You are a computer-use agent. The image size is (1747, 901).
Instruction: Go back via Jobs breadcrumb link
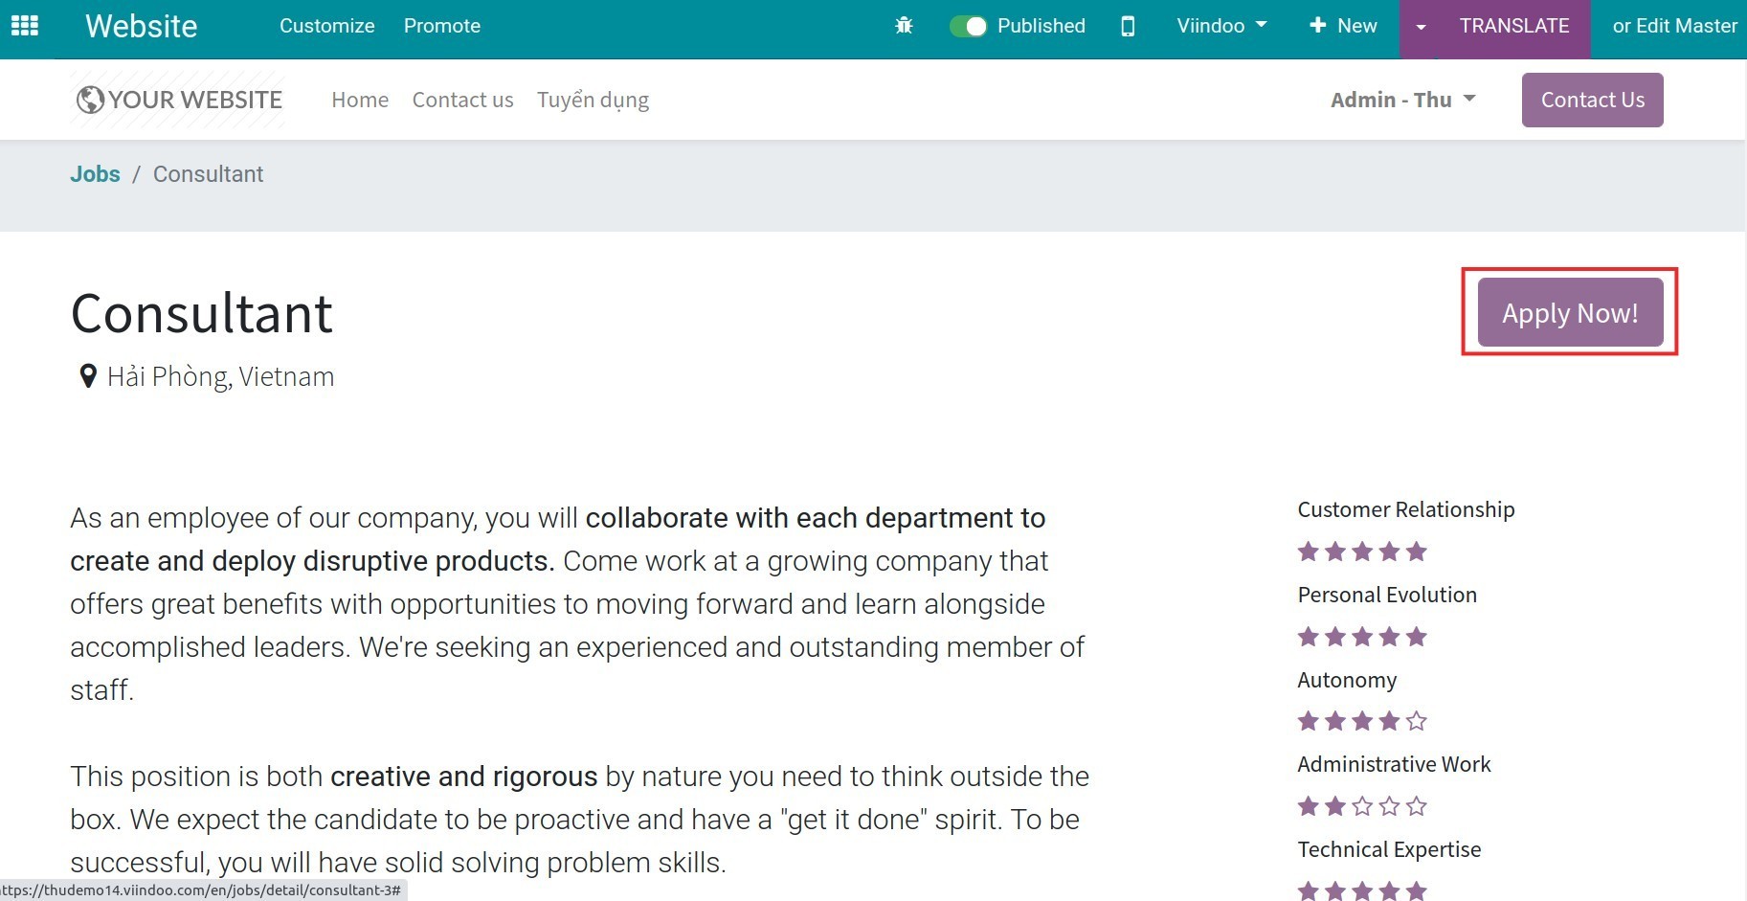tap(95, 174)
